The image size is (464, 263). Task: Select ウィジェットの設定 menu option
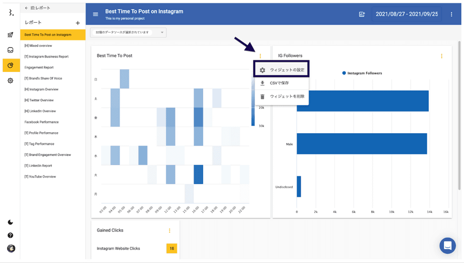pos(282,70)
